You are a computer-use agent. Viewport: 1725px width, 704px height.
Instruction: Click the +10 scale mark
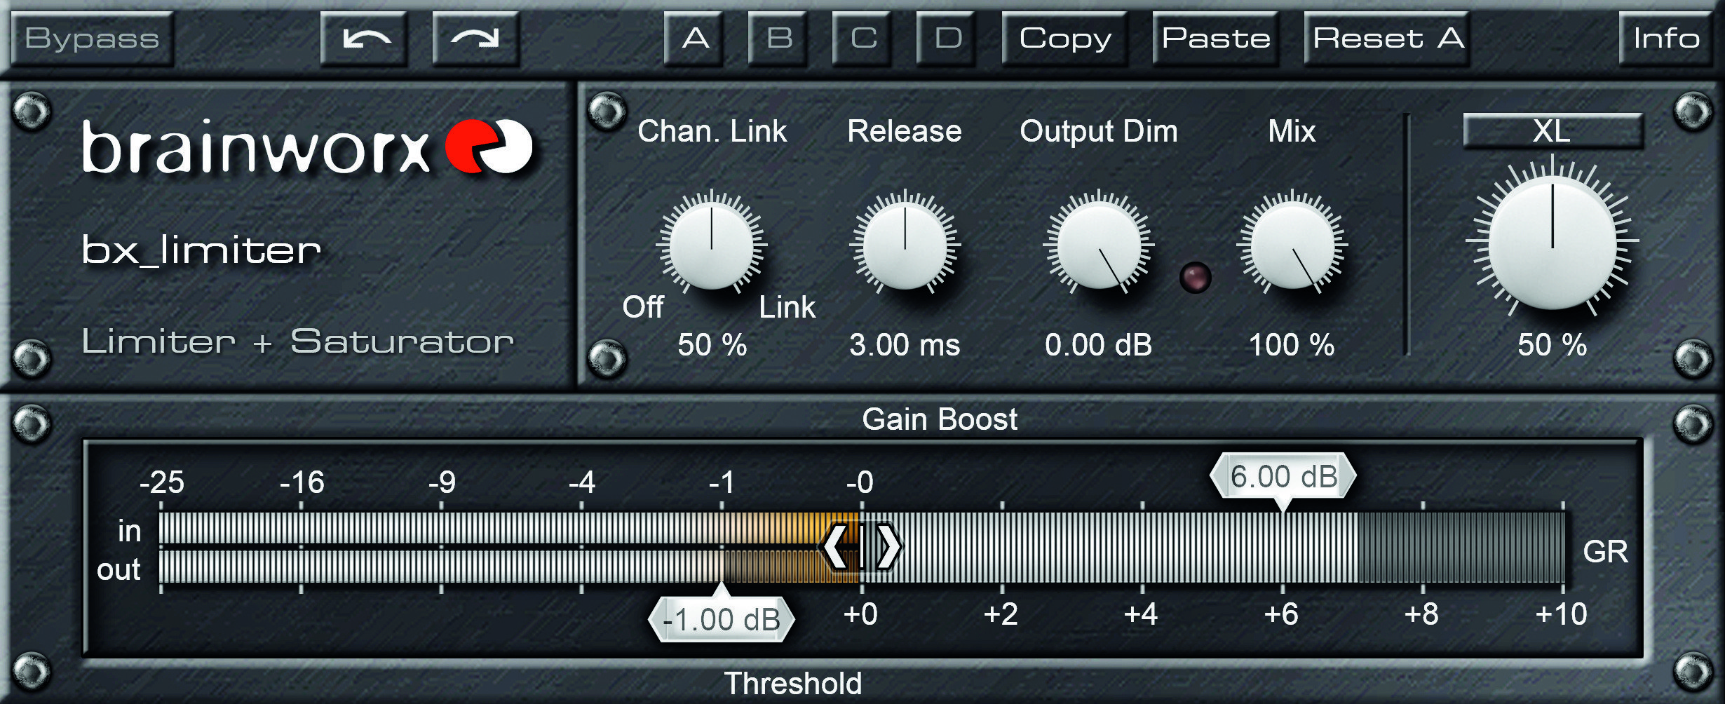click(x=1561, y=614)
